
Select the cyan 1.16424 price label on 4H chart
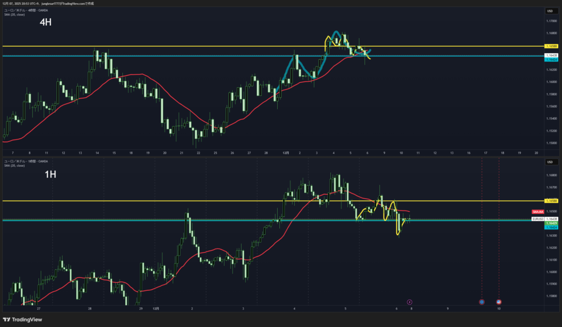[550, 59]
